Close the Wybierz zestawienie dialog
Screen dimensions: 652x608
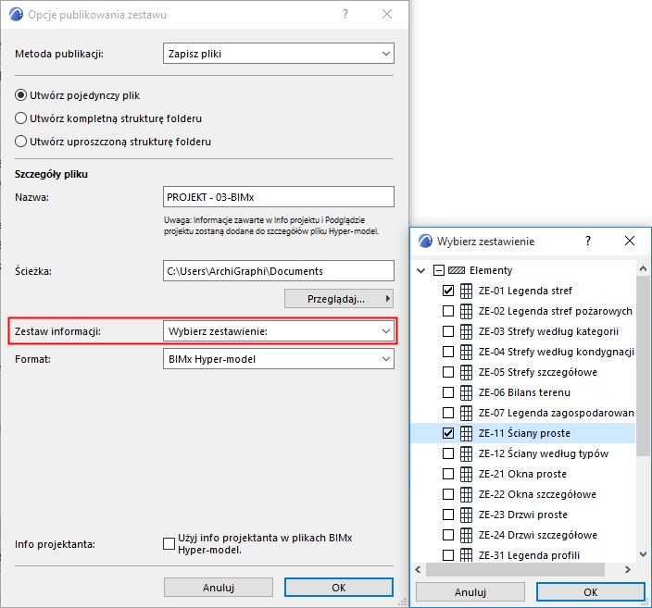coord(630,241)
